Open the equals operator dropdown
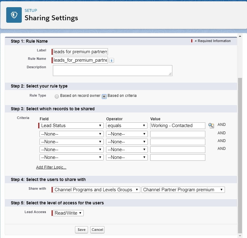This screenshot has height=238, width=247. pos(127,126)
